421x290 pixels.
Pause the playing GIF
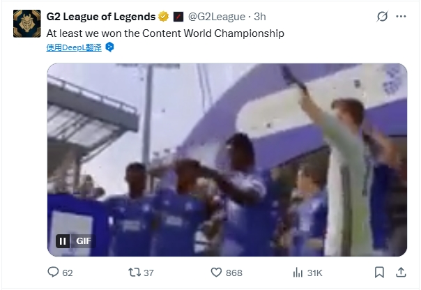click(x=63, y=241)
